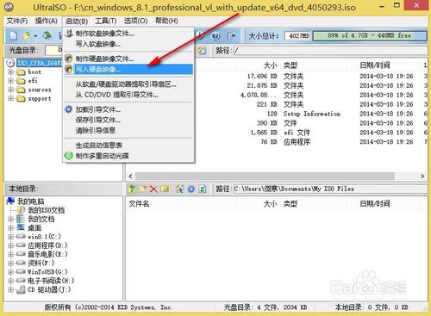Open the 启动(B) menu
This screenshot has height=316, width=431.
[77, 21]
